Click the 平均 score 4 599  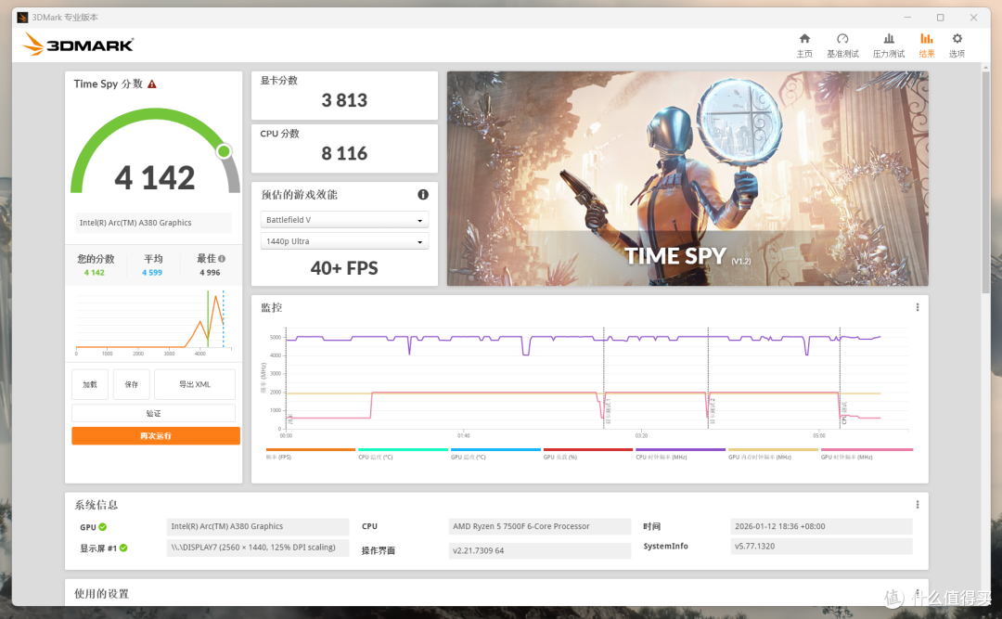pos(152,273)
